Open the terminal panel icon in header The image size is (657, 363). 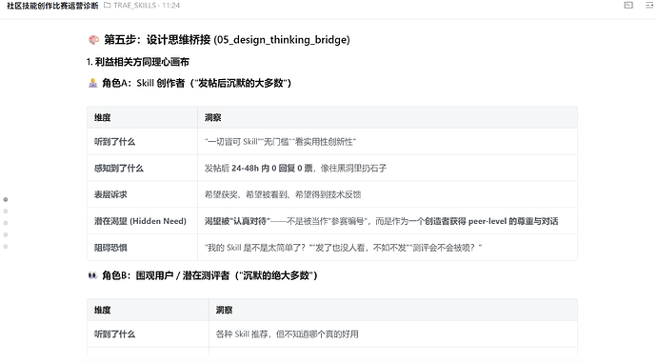pos(628,5)
